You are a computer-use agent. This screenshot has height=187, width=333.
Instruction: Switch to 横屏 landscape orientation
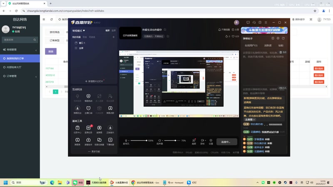tap(107, 30)
